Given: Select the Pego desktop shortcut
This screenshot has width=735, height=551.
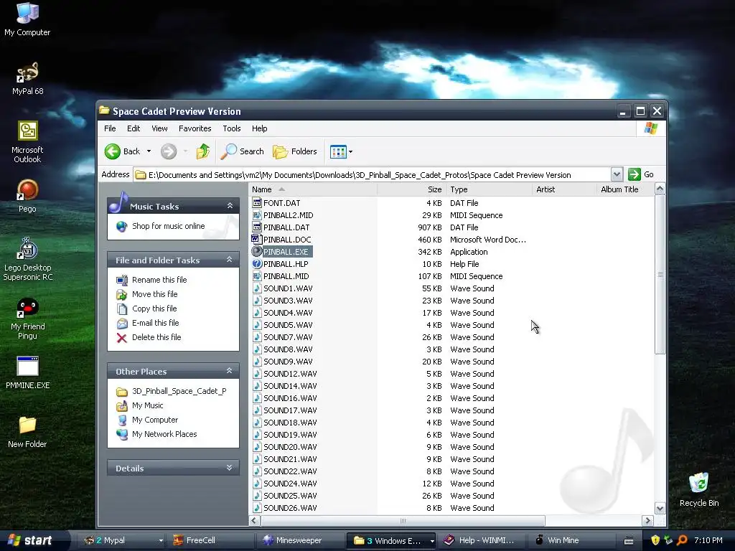Looking at the screenshot, I should (x=27, y=196).
